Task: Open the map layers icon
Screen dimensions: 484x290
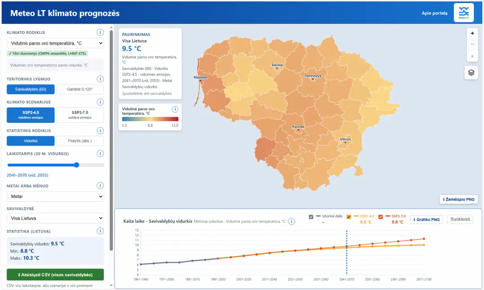Action: [471, 73]
